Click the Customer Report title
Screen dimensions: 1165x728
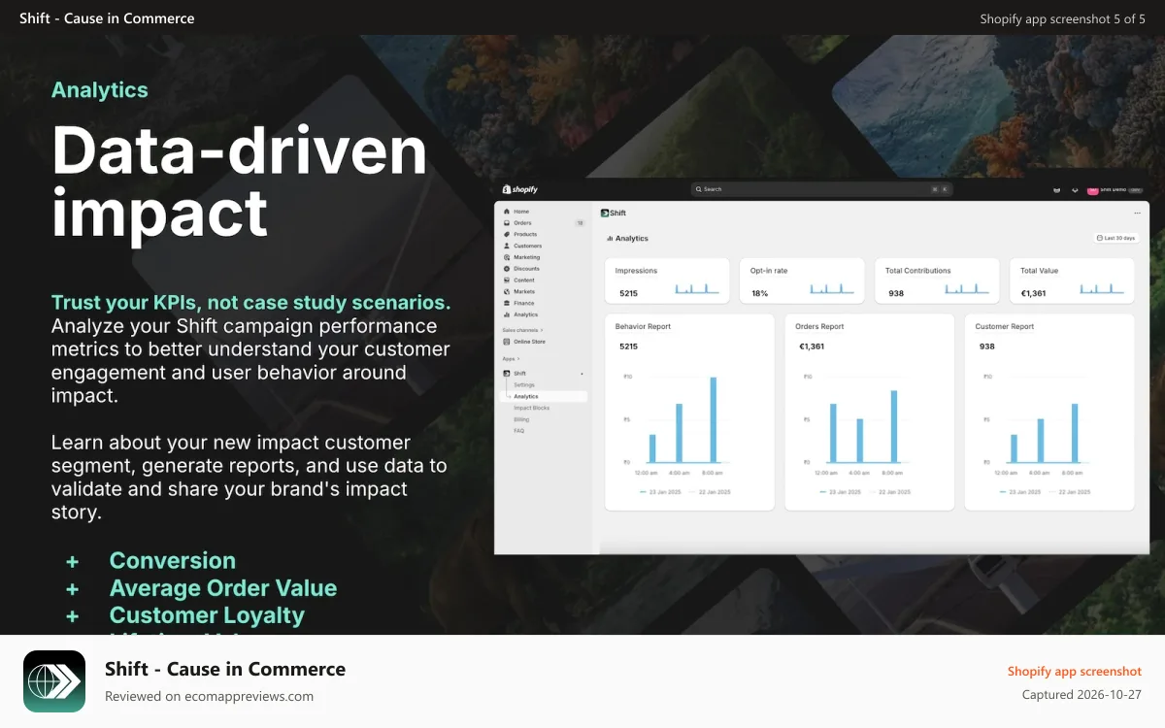[1005, 326]
